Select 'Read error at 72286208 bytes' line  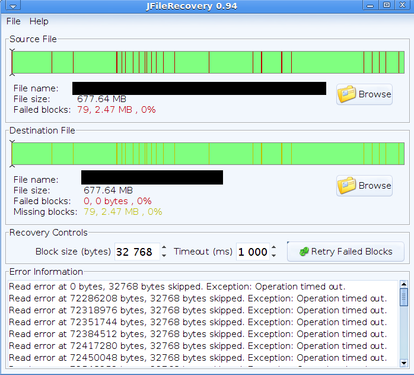coord(198,298)
